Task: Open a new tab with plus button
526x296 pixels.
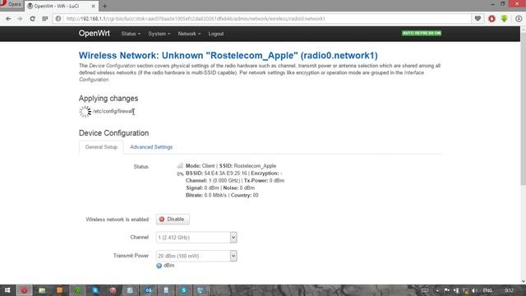Action: [x=104, y=6]
